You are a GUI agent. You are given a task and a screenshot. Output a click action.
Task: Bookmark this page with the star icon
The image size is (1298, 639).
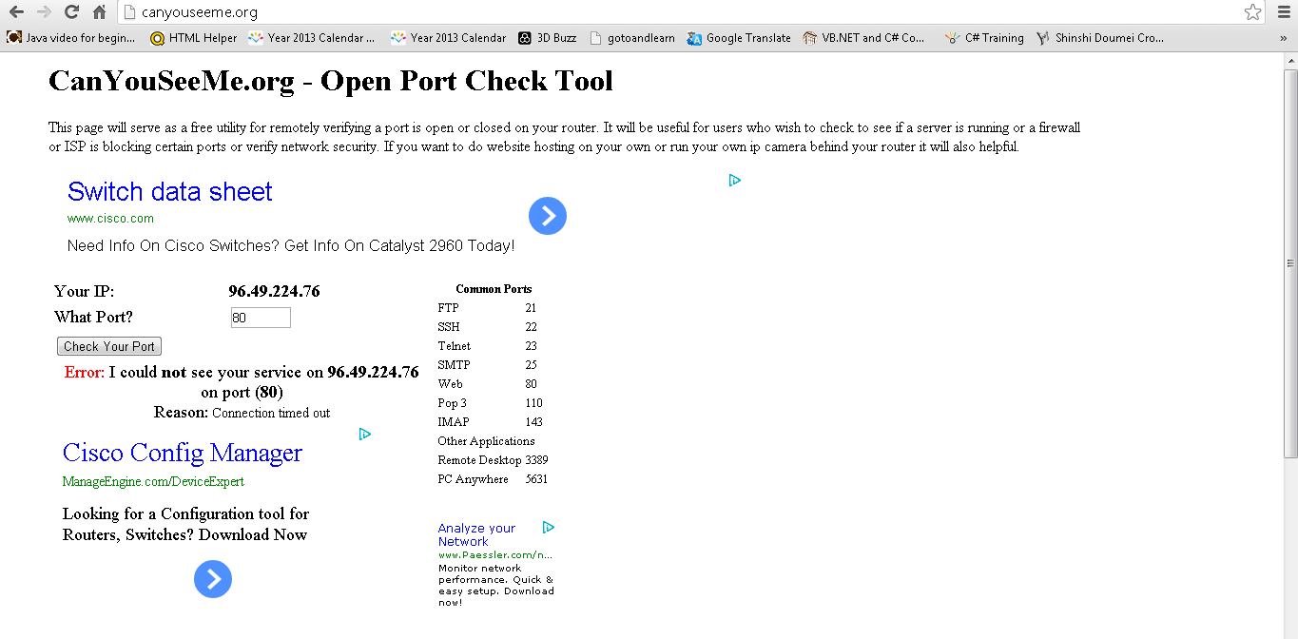[1253, 12]
